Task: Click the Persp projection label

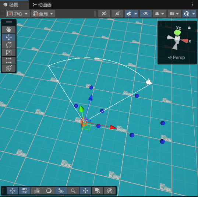Action: (179, 57)
